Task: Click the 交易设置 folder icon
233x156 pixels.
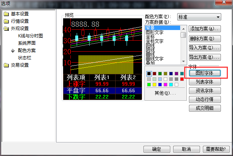Action: [6, 65]
